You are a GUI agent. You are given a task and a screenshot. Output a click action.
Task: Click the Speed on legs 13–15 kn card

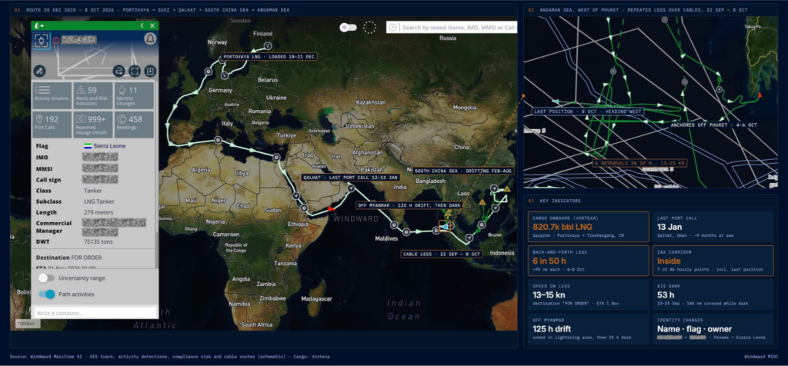[x=588, y=294]
